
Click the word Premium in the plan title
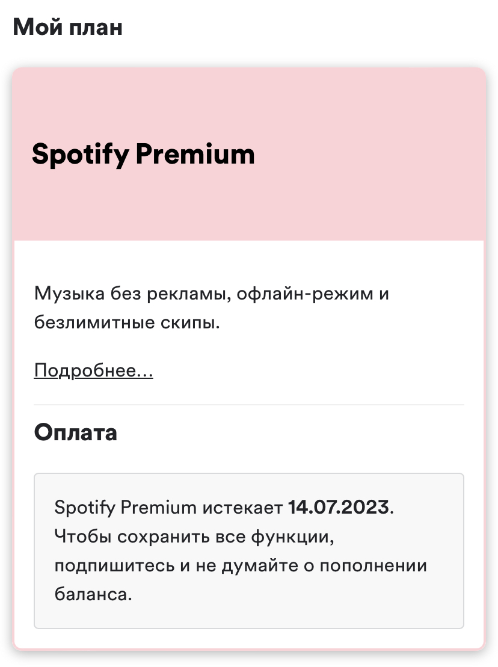tap(195, 153)
